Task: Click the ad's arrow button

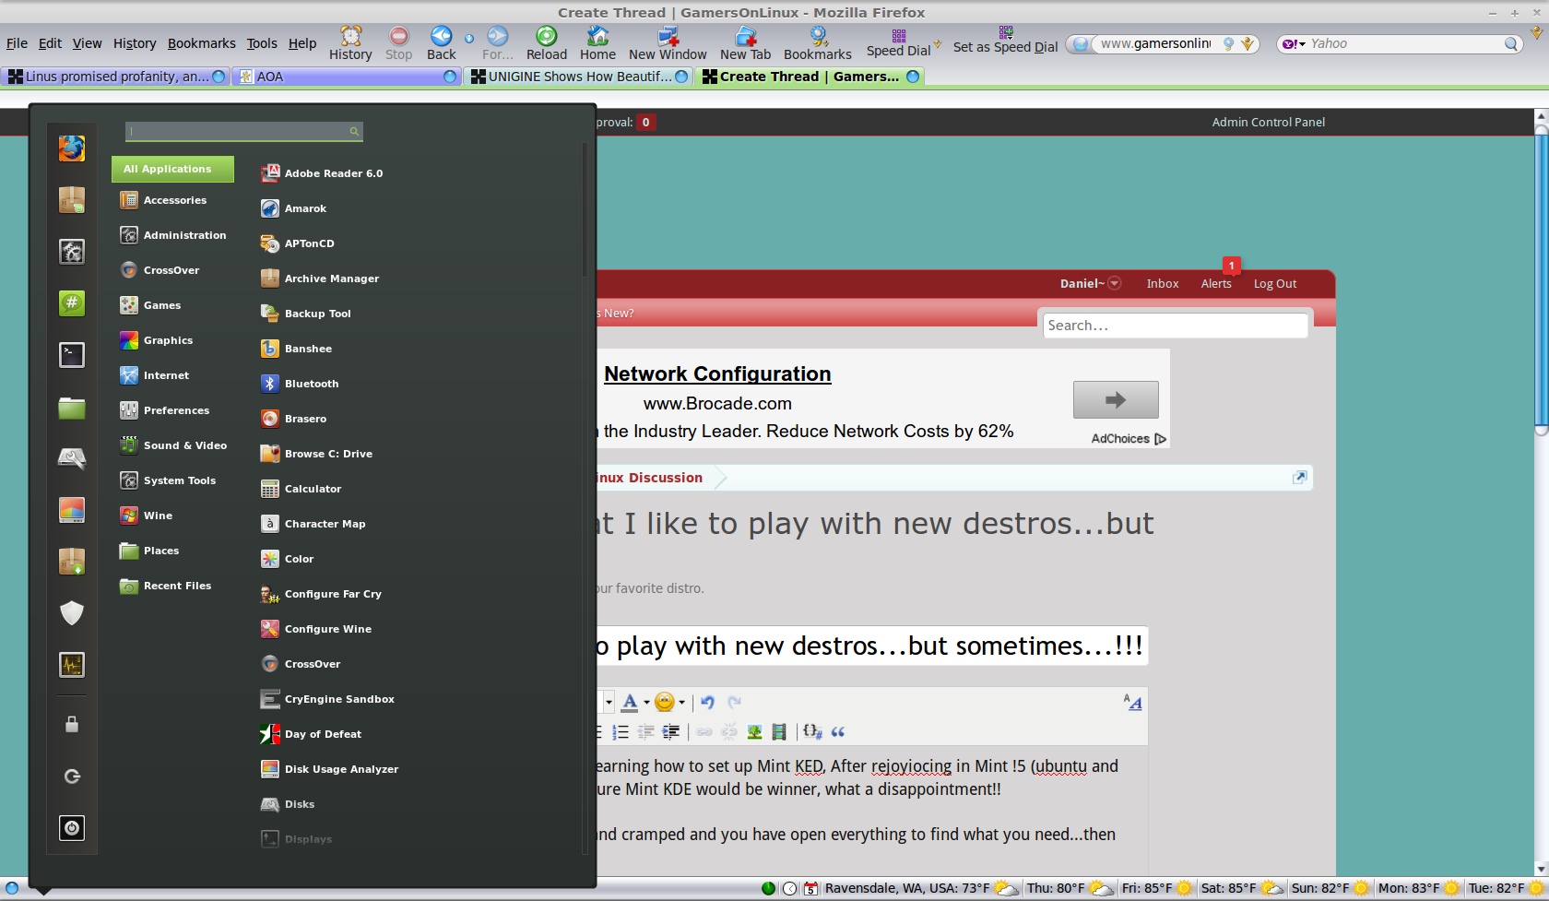Action: click(x=1116, y=399)
